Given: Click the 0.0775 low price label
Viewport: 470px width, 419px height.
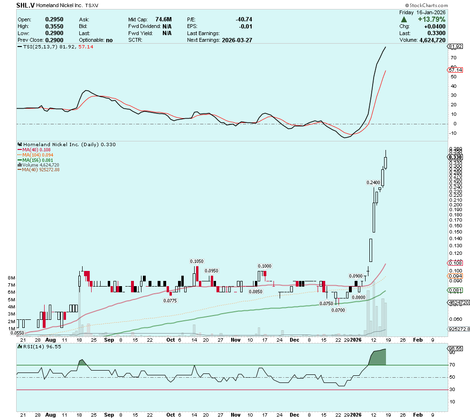Looking at the screenshot, I should point(170,301).
